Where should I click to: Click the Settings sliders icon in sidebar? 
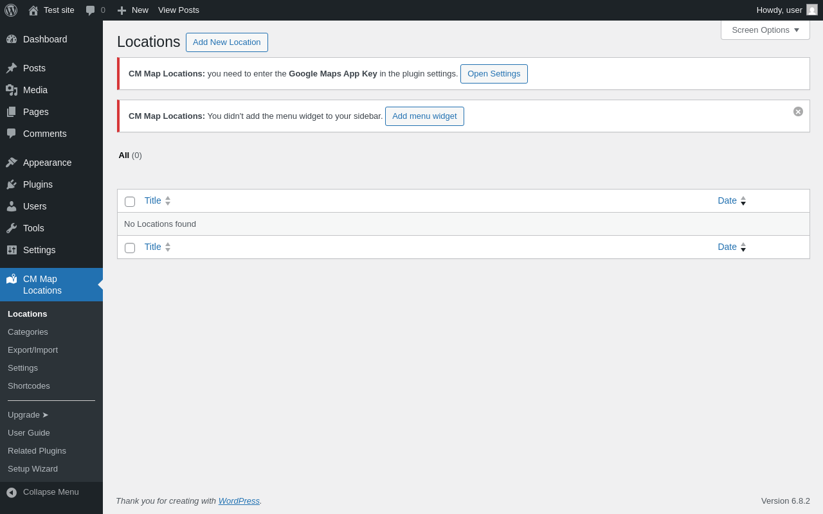pyautogui.click(x=12, y=250)
